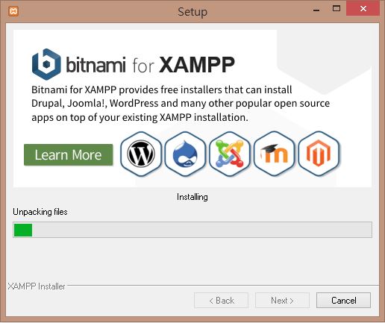This screenshot has height=323, width=385.
Task: Click the disabled Back button
Action: point(221,301)
